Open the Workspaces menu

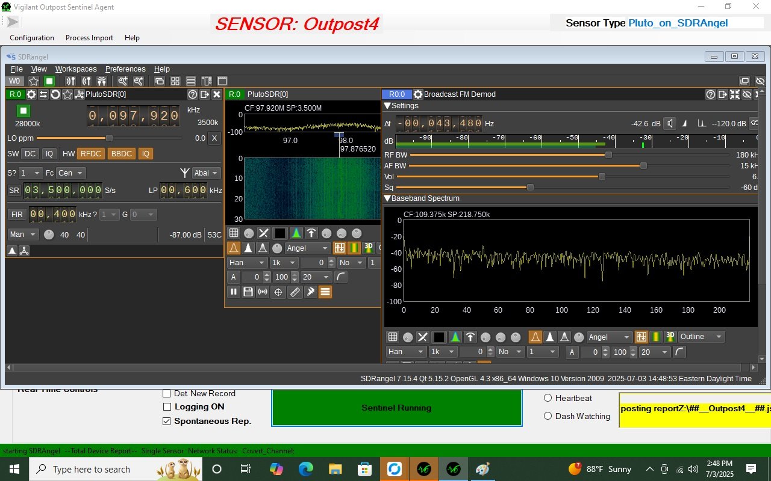[76, 69]
